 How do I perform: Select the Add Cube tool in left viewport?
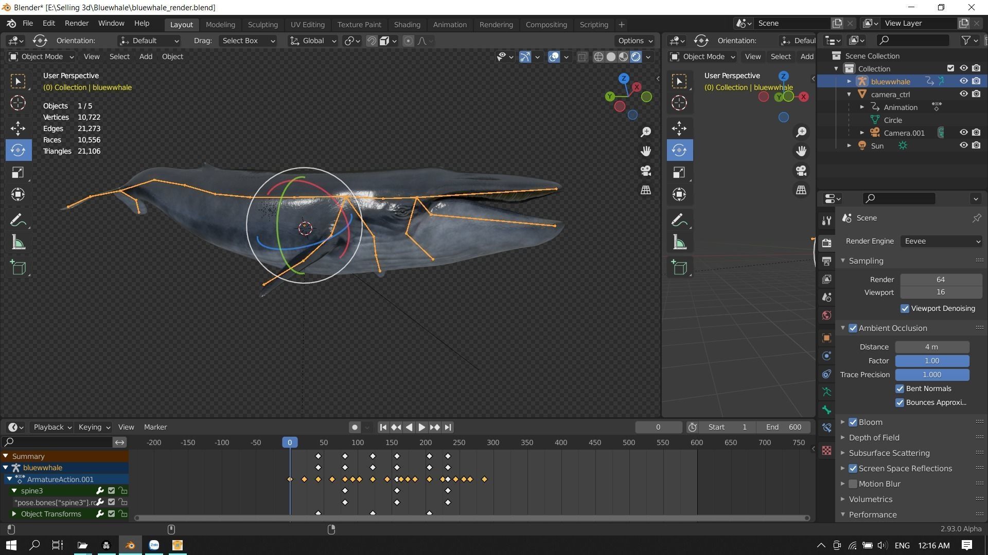[18, 268]
